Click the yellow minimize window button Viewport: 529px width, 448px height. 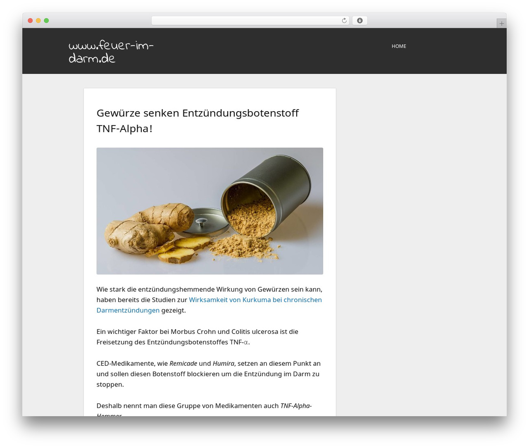tap(38, 21)
